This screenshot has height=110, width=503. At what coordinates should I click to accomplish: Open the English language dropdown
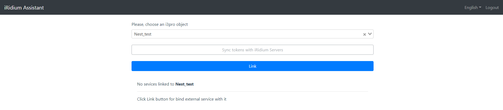[471, 8]
